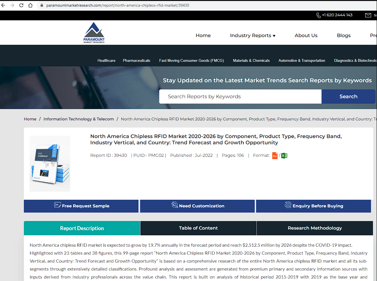Open the About Us menu item

coord(306,36)
